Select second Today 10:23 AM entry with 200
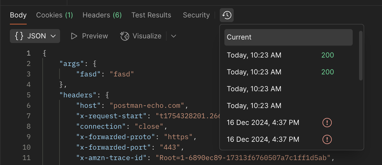Image resolution: width=382 pixels, height=165 pixels. 280,72
